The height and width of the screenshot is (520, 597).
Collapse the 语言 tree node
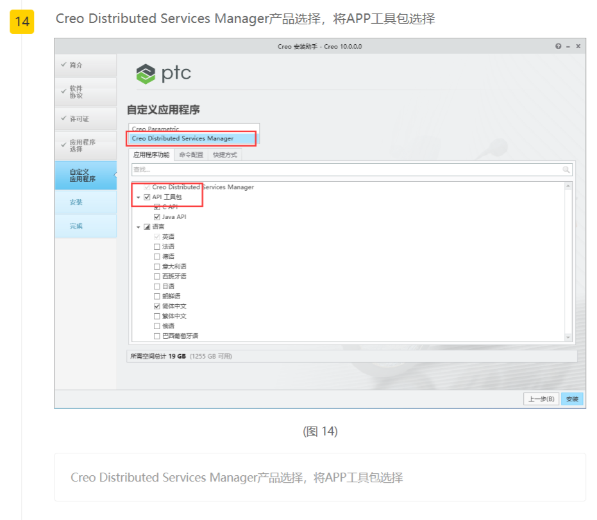[x=139, y=227]
